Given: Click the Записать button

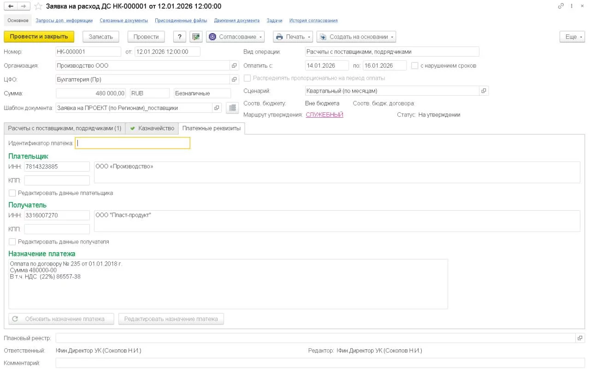Looking at the screenshot, I should click(100, 37).
